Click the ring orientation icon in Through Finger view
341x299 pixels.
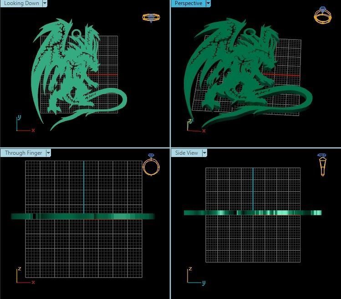pos(151,164)
